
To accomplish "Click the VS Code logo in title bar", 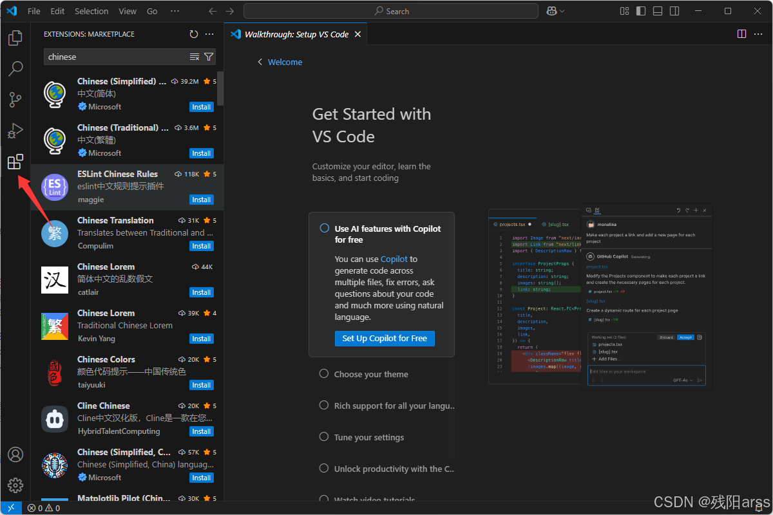I will (12, 11).
